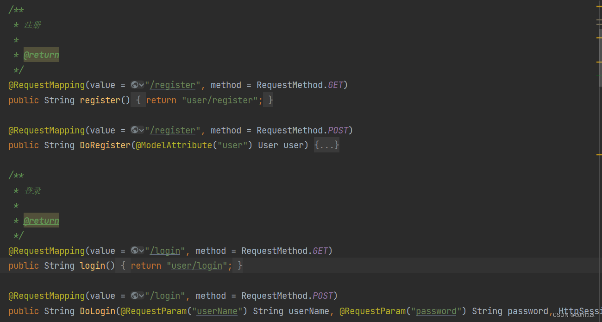Click the "user" string in @ModelAttribute

(232, 145)
